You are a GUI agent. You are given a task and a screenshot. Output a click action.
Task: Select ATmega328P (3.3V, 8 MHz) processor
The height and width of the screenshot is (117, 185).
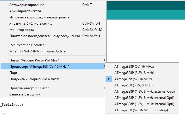click(x=142, y=73)
